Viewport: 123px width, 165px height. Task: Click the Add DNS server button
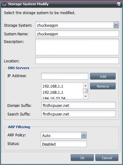tap(103, 76)
